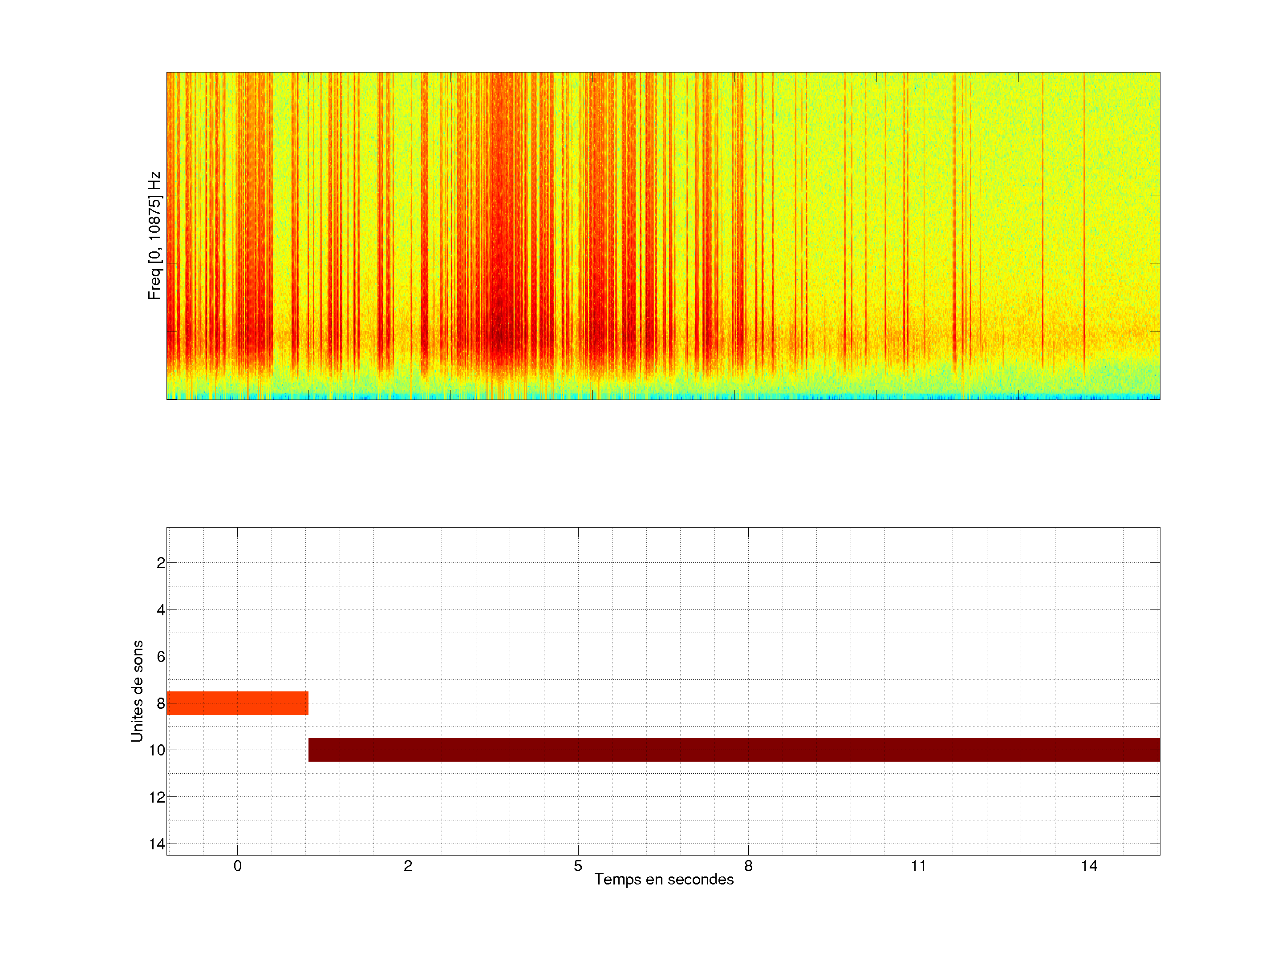Screen dimensions: 1282x961
Task: Click y-axis tick label 4 of sound units
Action: [x=161, y=610]
